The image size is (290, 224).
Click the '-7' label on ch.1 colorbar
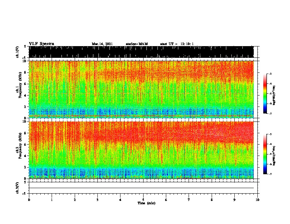[x=270, y=113]
